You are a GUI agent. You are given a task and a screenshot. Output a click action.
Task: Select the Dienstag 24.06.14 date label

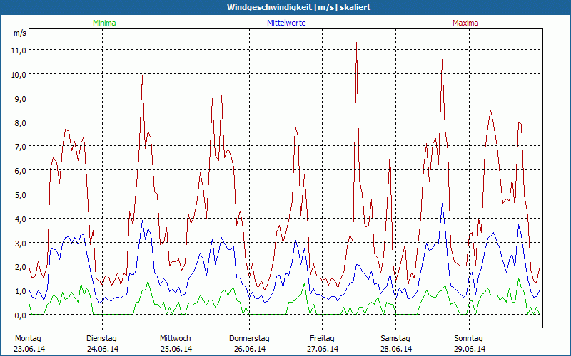[x=102, y=343]
